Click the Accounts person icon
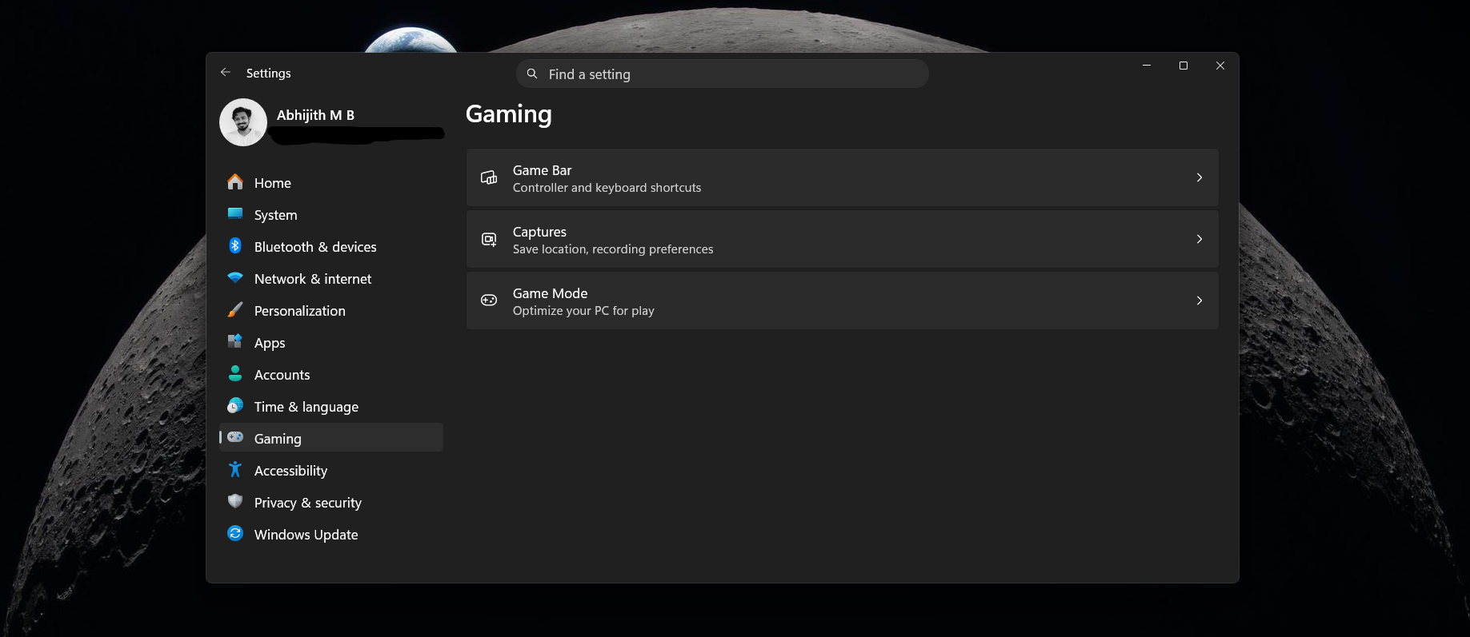The width and height of the screenshot is (1470, 637). [x=235, y=373]
